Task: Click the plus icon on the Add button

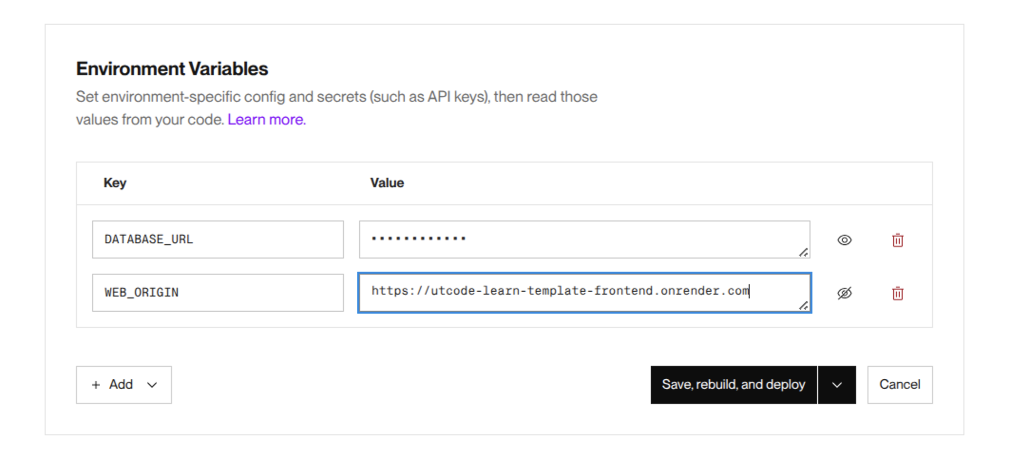Action: 96,385
